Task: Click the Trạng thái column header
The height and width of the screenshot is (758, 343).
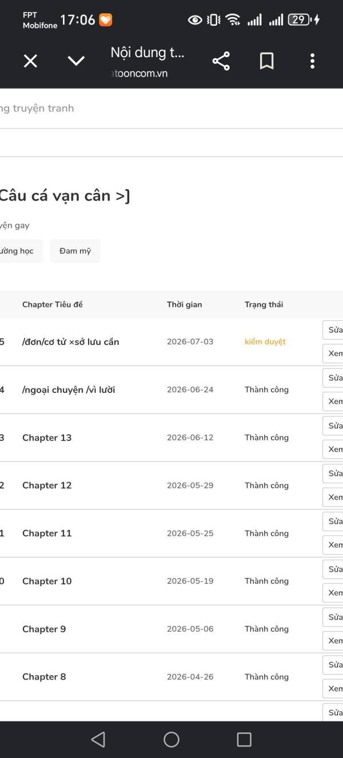Action: [264, 304]
